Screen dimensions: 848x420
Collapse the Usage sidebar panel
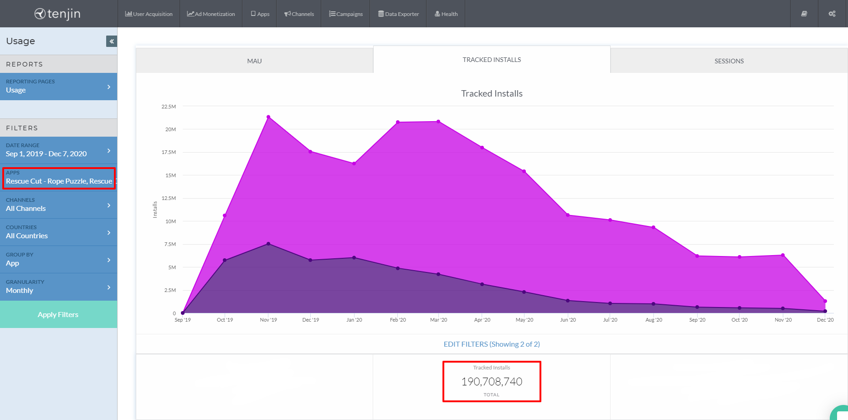pyautogui.click(x=111, y=41)
